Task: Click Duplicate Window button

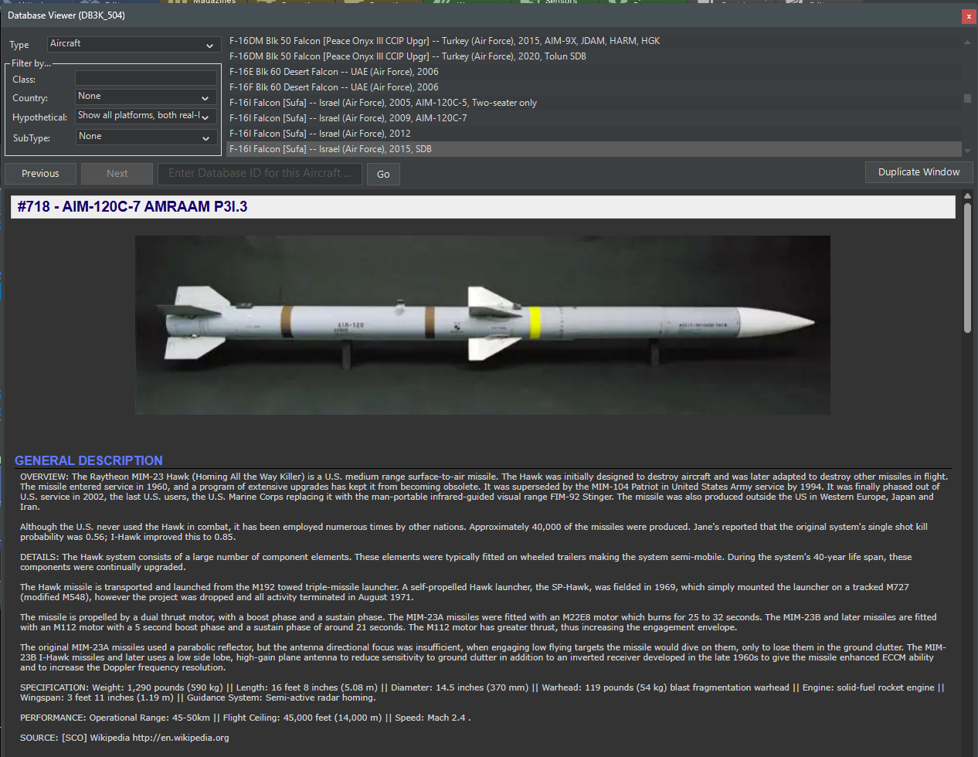Action: pos(919,172)
